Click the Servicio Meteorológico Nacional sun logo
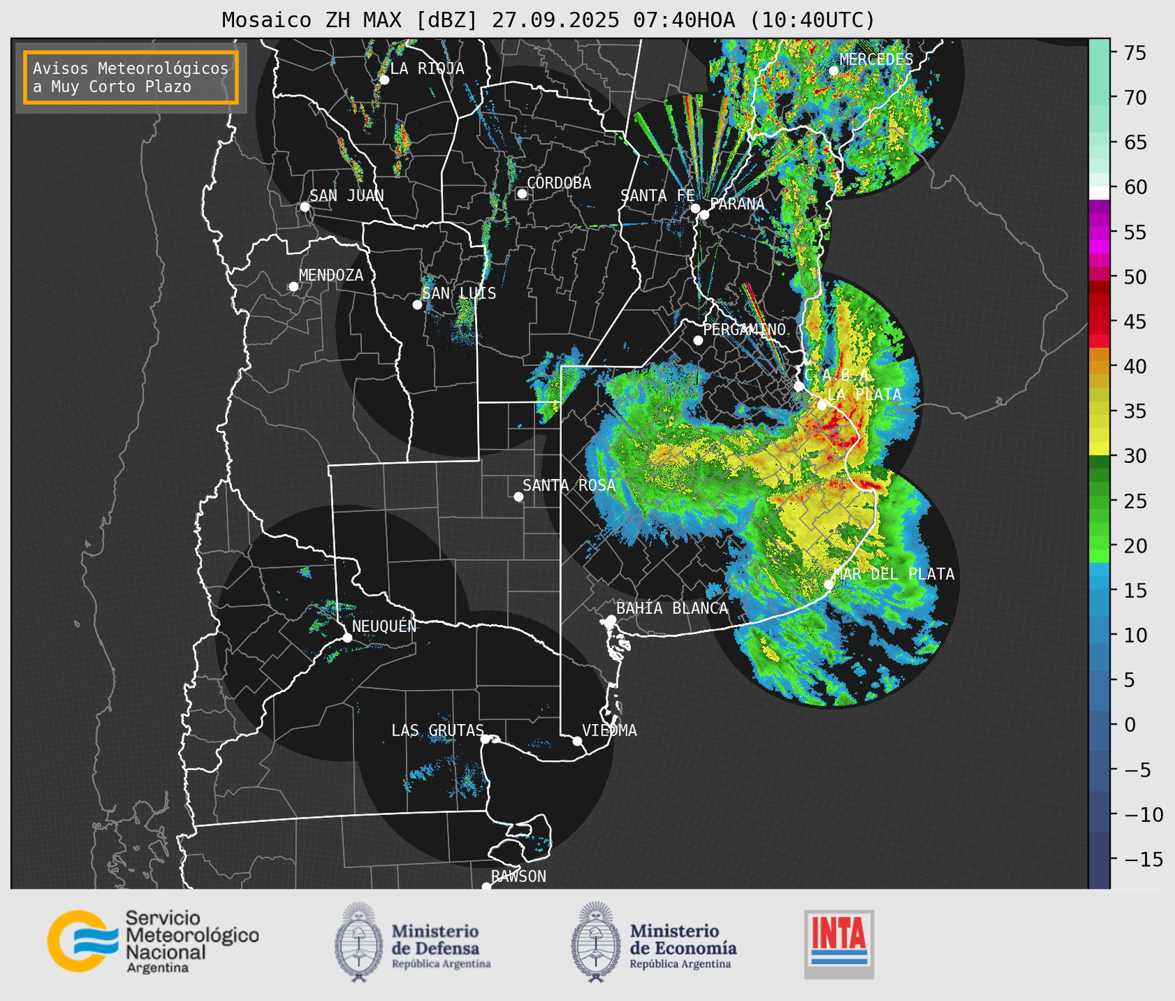This screenshot has height=1001, width=1175. [x=81, y=941]
